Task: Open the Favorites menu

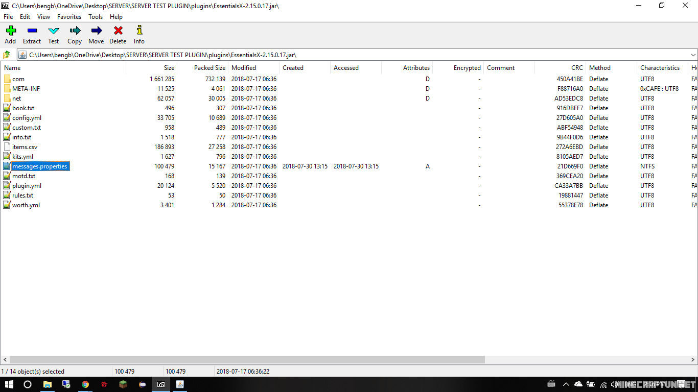Action: (69, 17)
